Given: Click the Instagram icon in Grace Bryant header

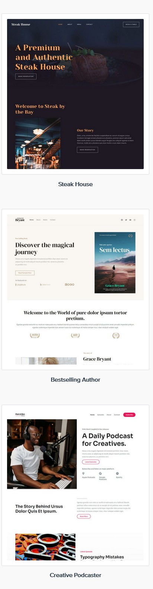Looking at the screenshot, I should pyautogui.click(x=134, y=220).
